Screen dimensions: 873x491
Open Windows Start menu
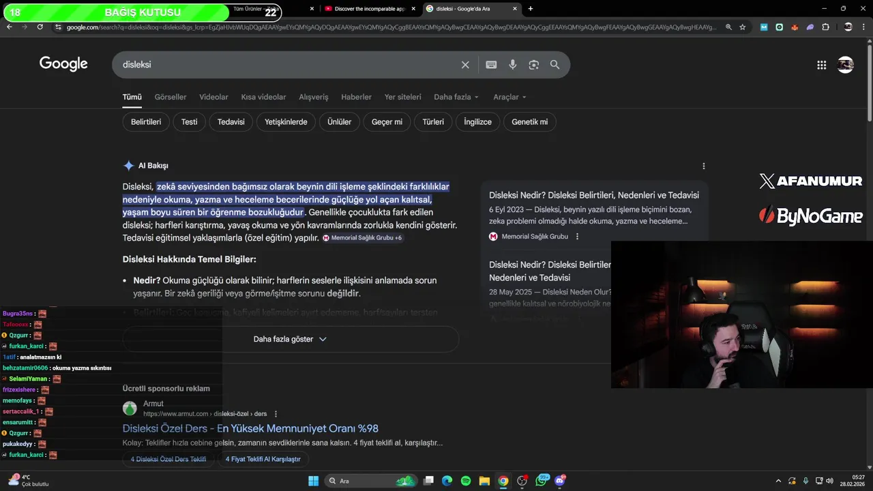pyautogui.click(x=313, y=481)
